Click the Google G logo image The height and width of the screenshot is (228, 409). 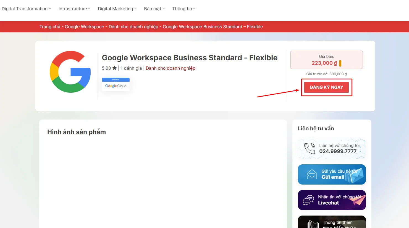[x=70, y=72]
